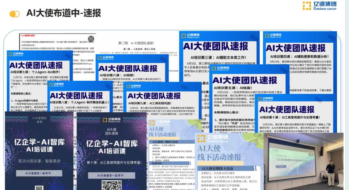The image size is (349, 190).
Task: Open the AI大使首期线下活动 report poster
Action: (x=229, y=162)
